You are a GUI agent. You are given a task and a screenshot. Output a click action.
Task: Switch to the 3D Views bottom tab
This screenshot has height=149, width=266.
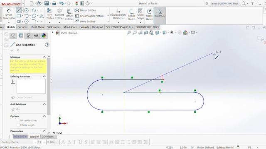pos(48,137)
